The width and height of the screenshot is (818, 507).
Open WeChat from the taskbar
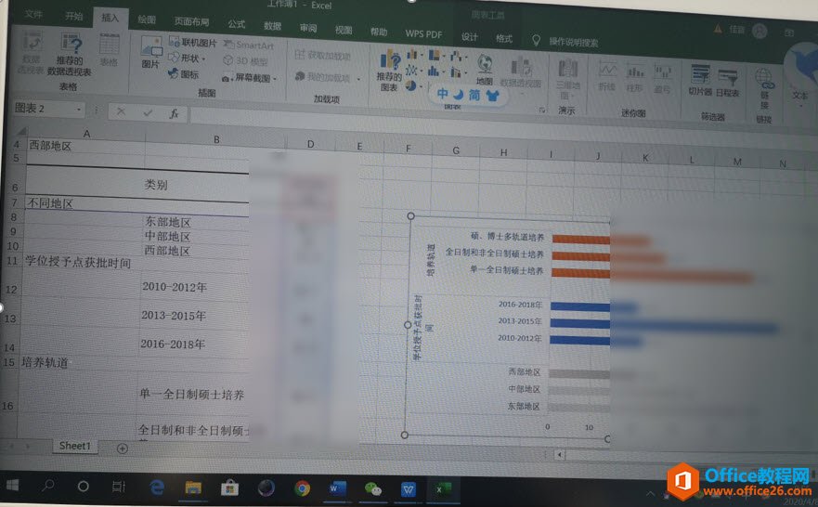click(372, 489)
